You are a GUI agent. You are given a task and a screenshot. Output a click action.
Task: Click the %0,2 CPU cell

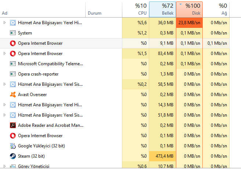tap(136, 84)
